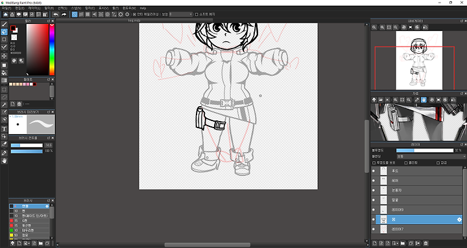Open the Help menu
The width and height of the screenshot is (467, 248).
143,8
